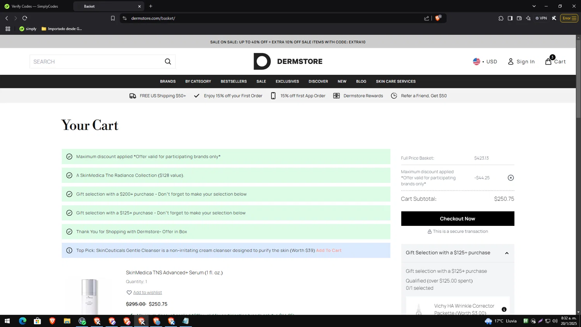Open the browser extensions puzzle icon

(501, 18)
